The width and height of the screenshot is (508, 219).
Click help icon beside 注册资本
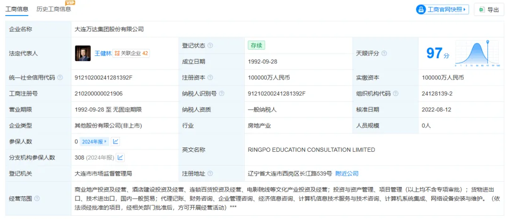[x=210, y=78]
